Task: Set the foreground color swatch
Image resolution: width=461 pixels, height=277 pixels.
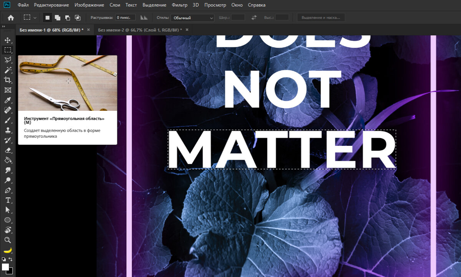Action: click(5, 267)
